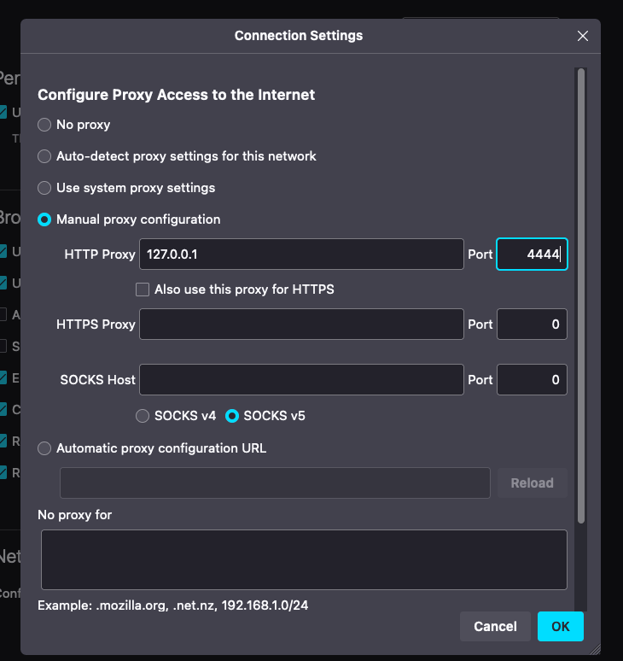Click the HTTPS Proxy address field
The image size is (623, 661).
click(301, 325)
